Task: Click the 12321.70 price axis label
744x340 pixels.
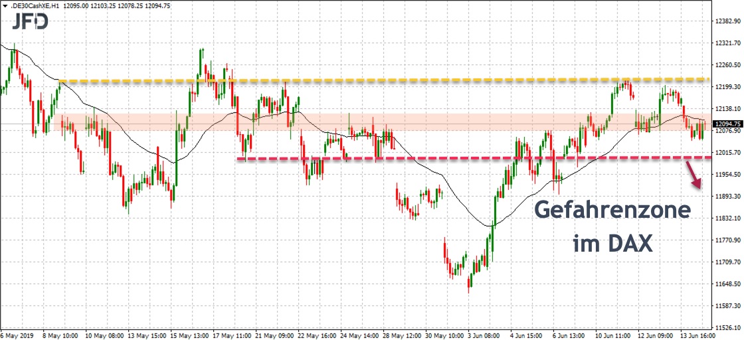Action: tap(727, 43)
